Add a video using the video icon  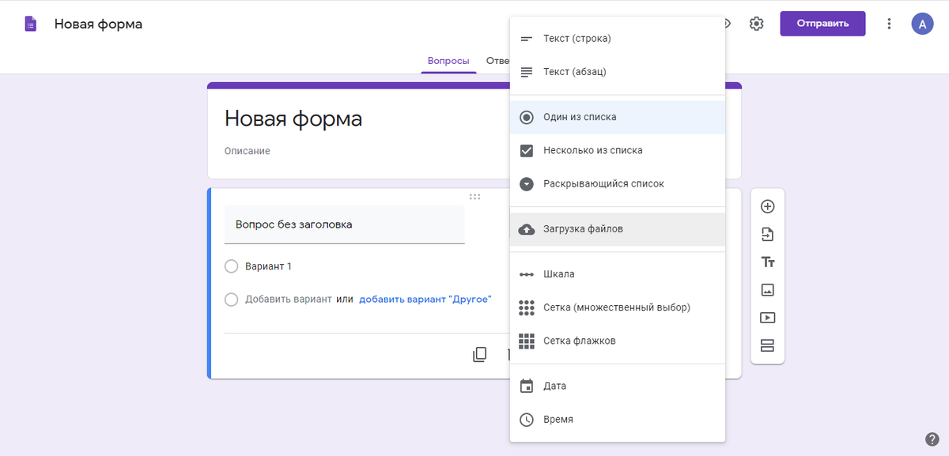pos(767,317)
